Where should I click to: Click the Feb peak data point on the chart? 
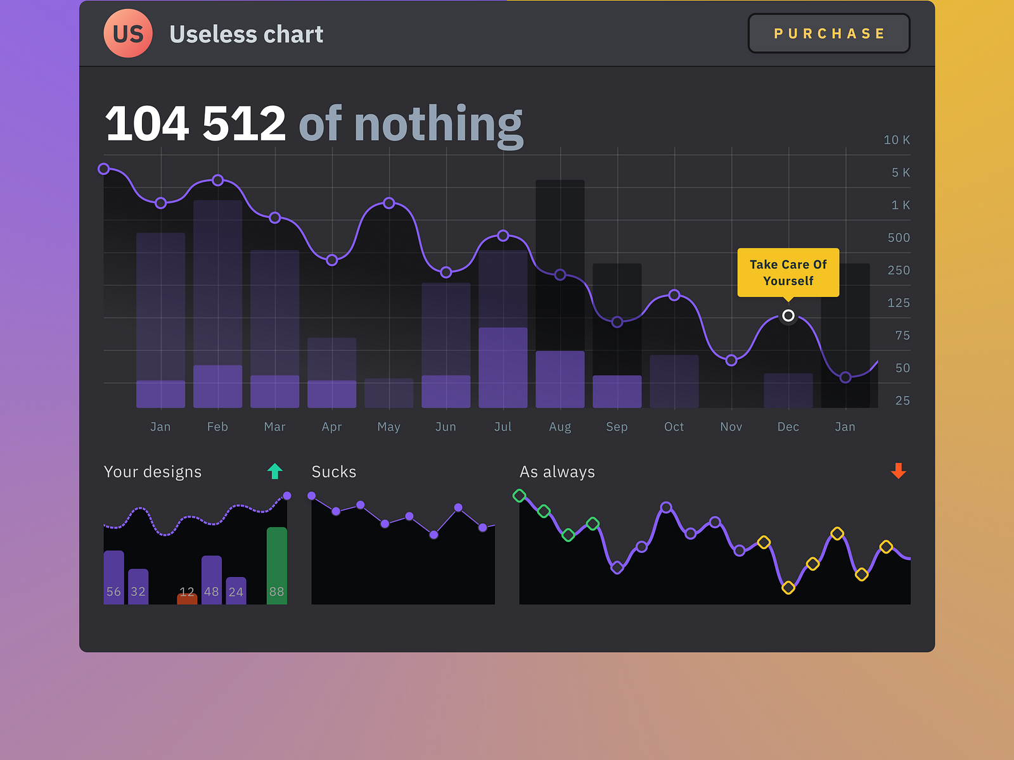pos(219,180)
